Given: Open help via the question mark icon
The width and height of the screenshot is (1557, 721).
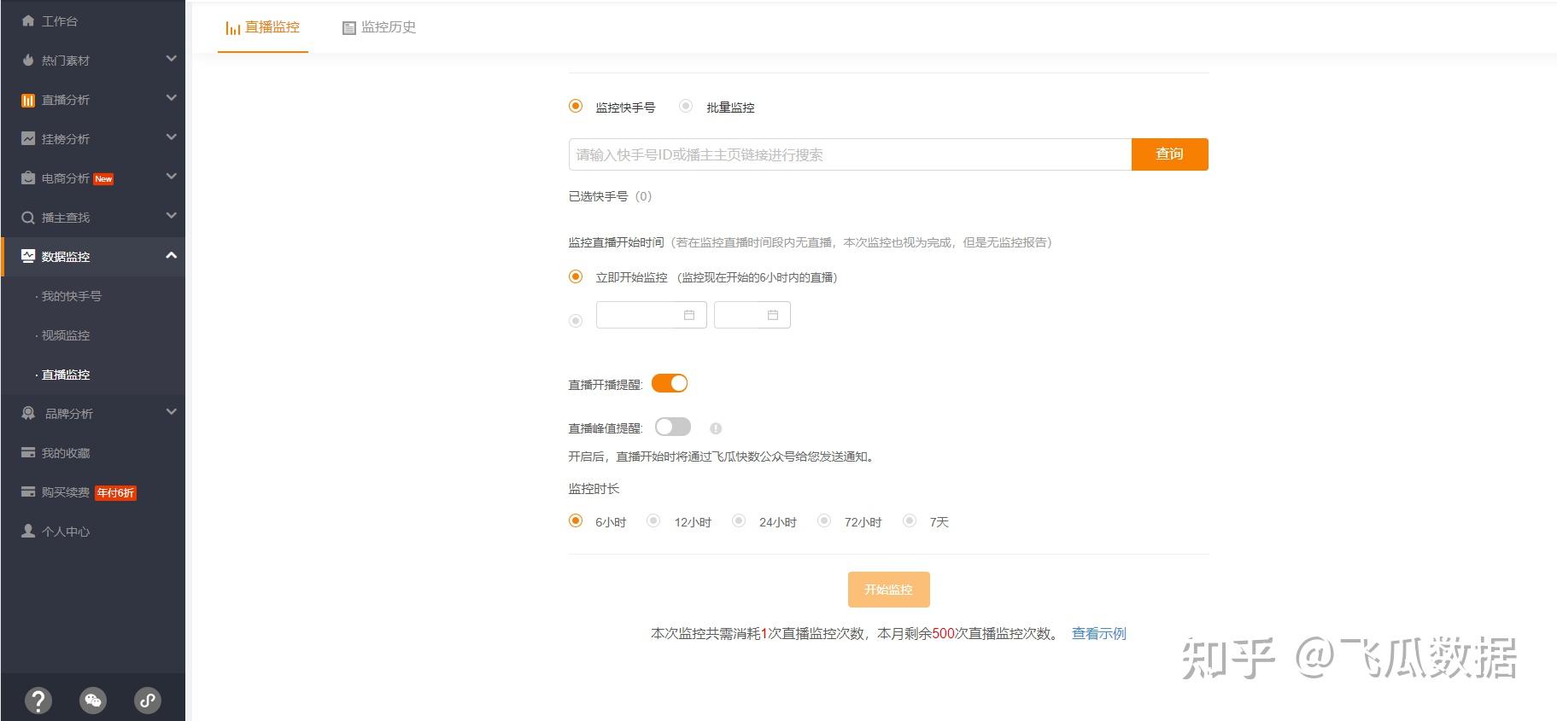Looking at the screenshot, I should [38, 701].
